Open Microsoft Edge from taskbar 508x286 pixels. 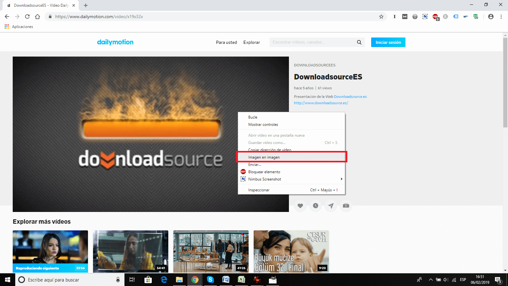[164, 280]
